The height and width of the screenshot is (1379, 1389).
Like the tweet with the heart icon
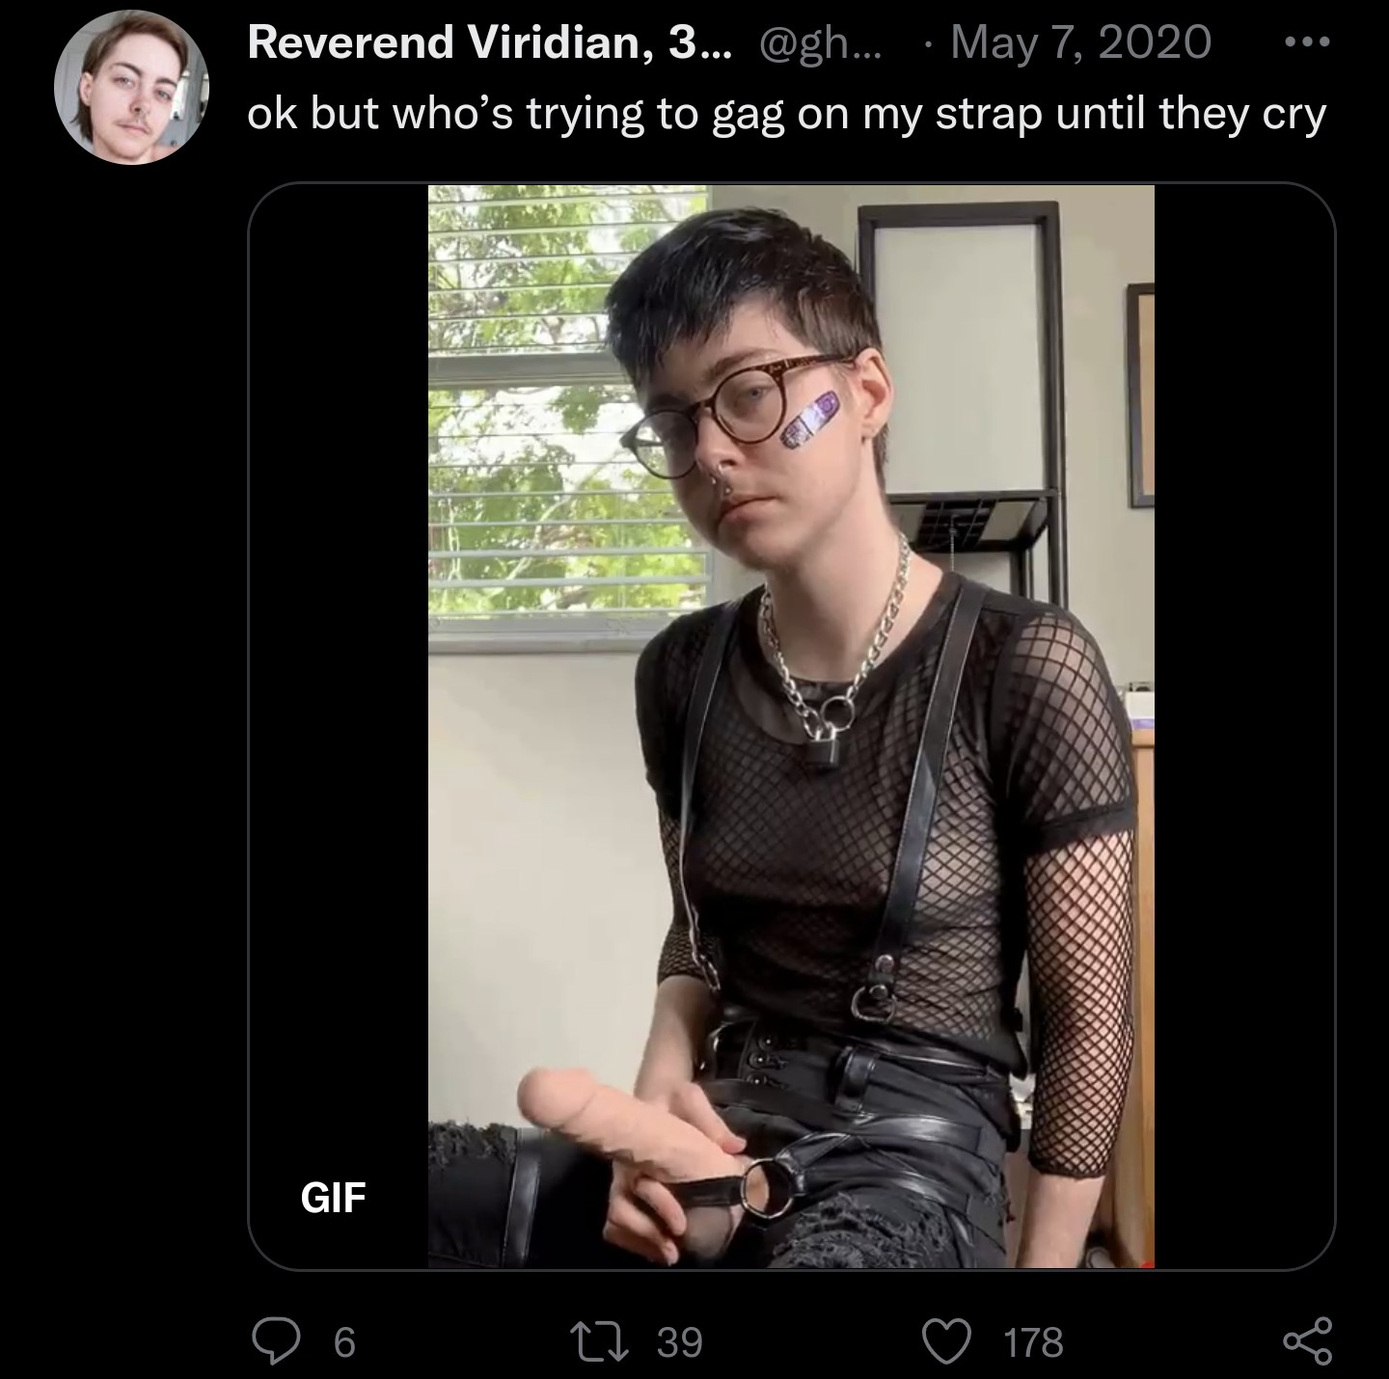coord(946,1341)
